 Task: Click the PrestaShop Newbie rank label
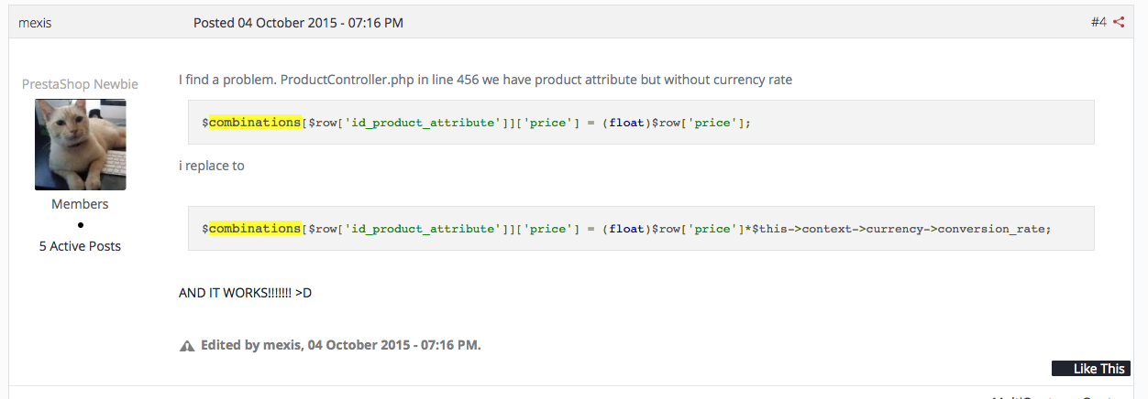(81, 84)
